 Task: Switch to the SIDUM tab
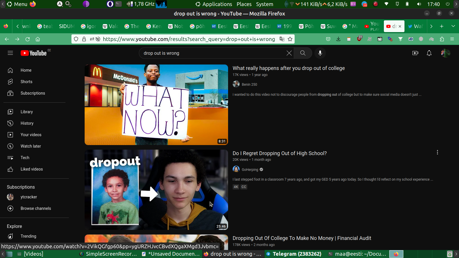pyautogui.click(x=67, y=26)
